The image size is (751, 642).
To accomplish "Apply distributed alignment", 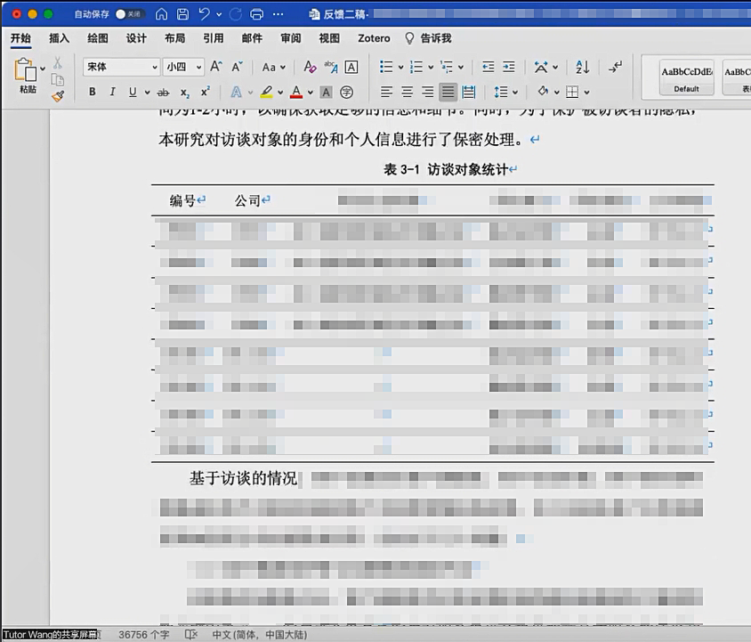I will [468, 92].
